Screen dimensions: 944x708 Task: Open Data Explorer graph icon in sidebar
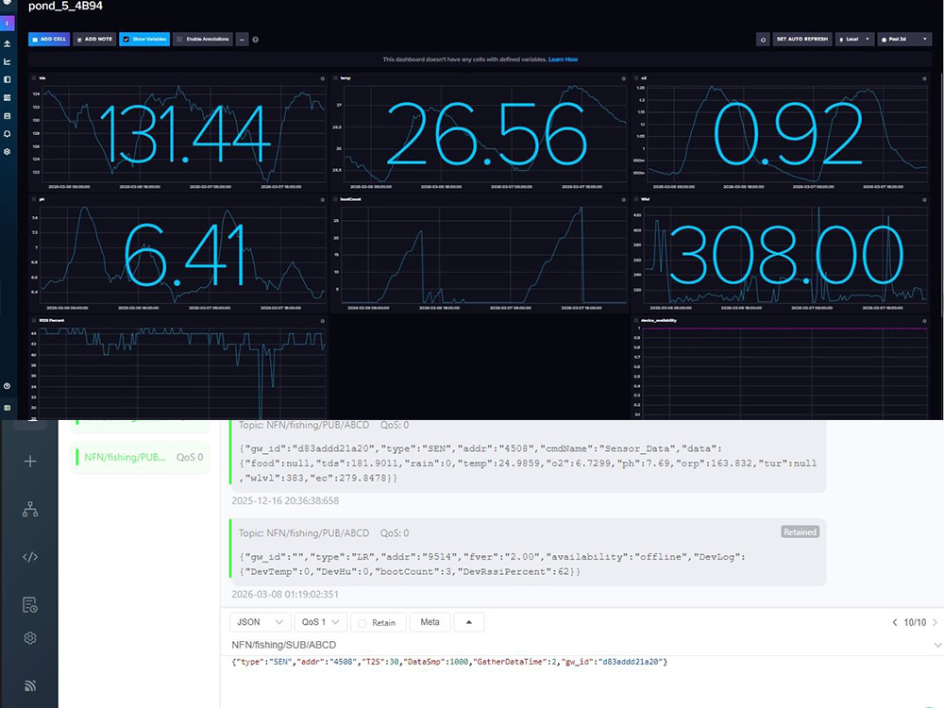[x=8, y=61]
